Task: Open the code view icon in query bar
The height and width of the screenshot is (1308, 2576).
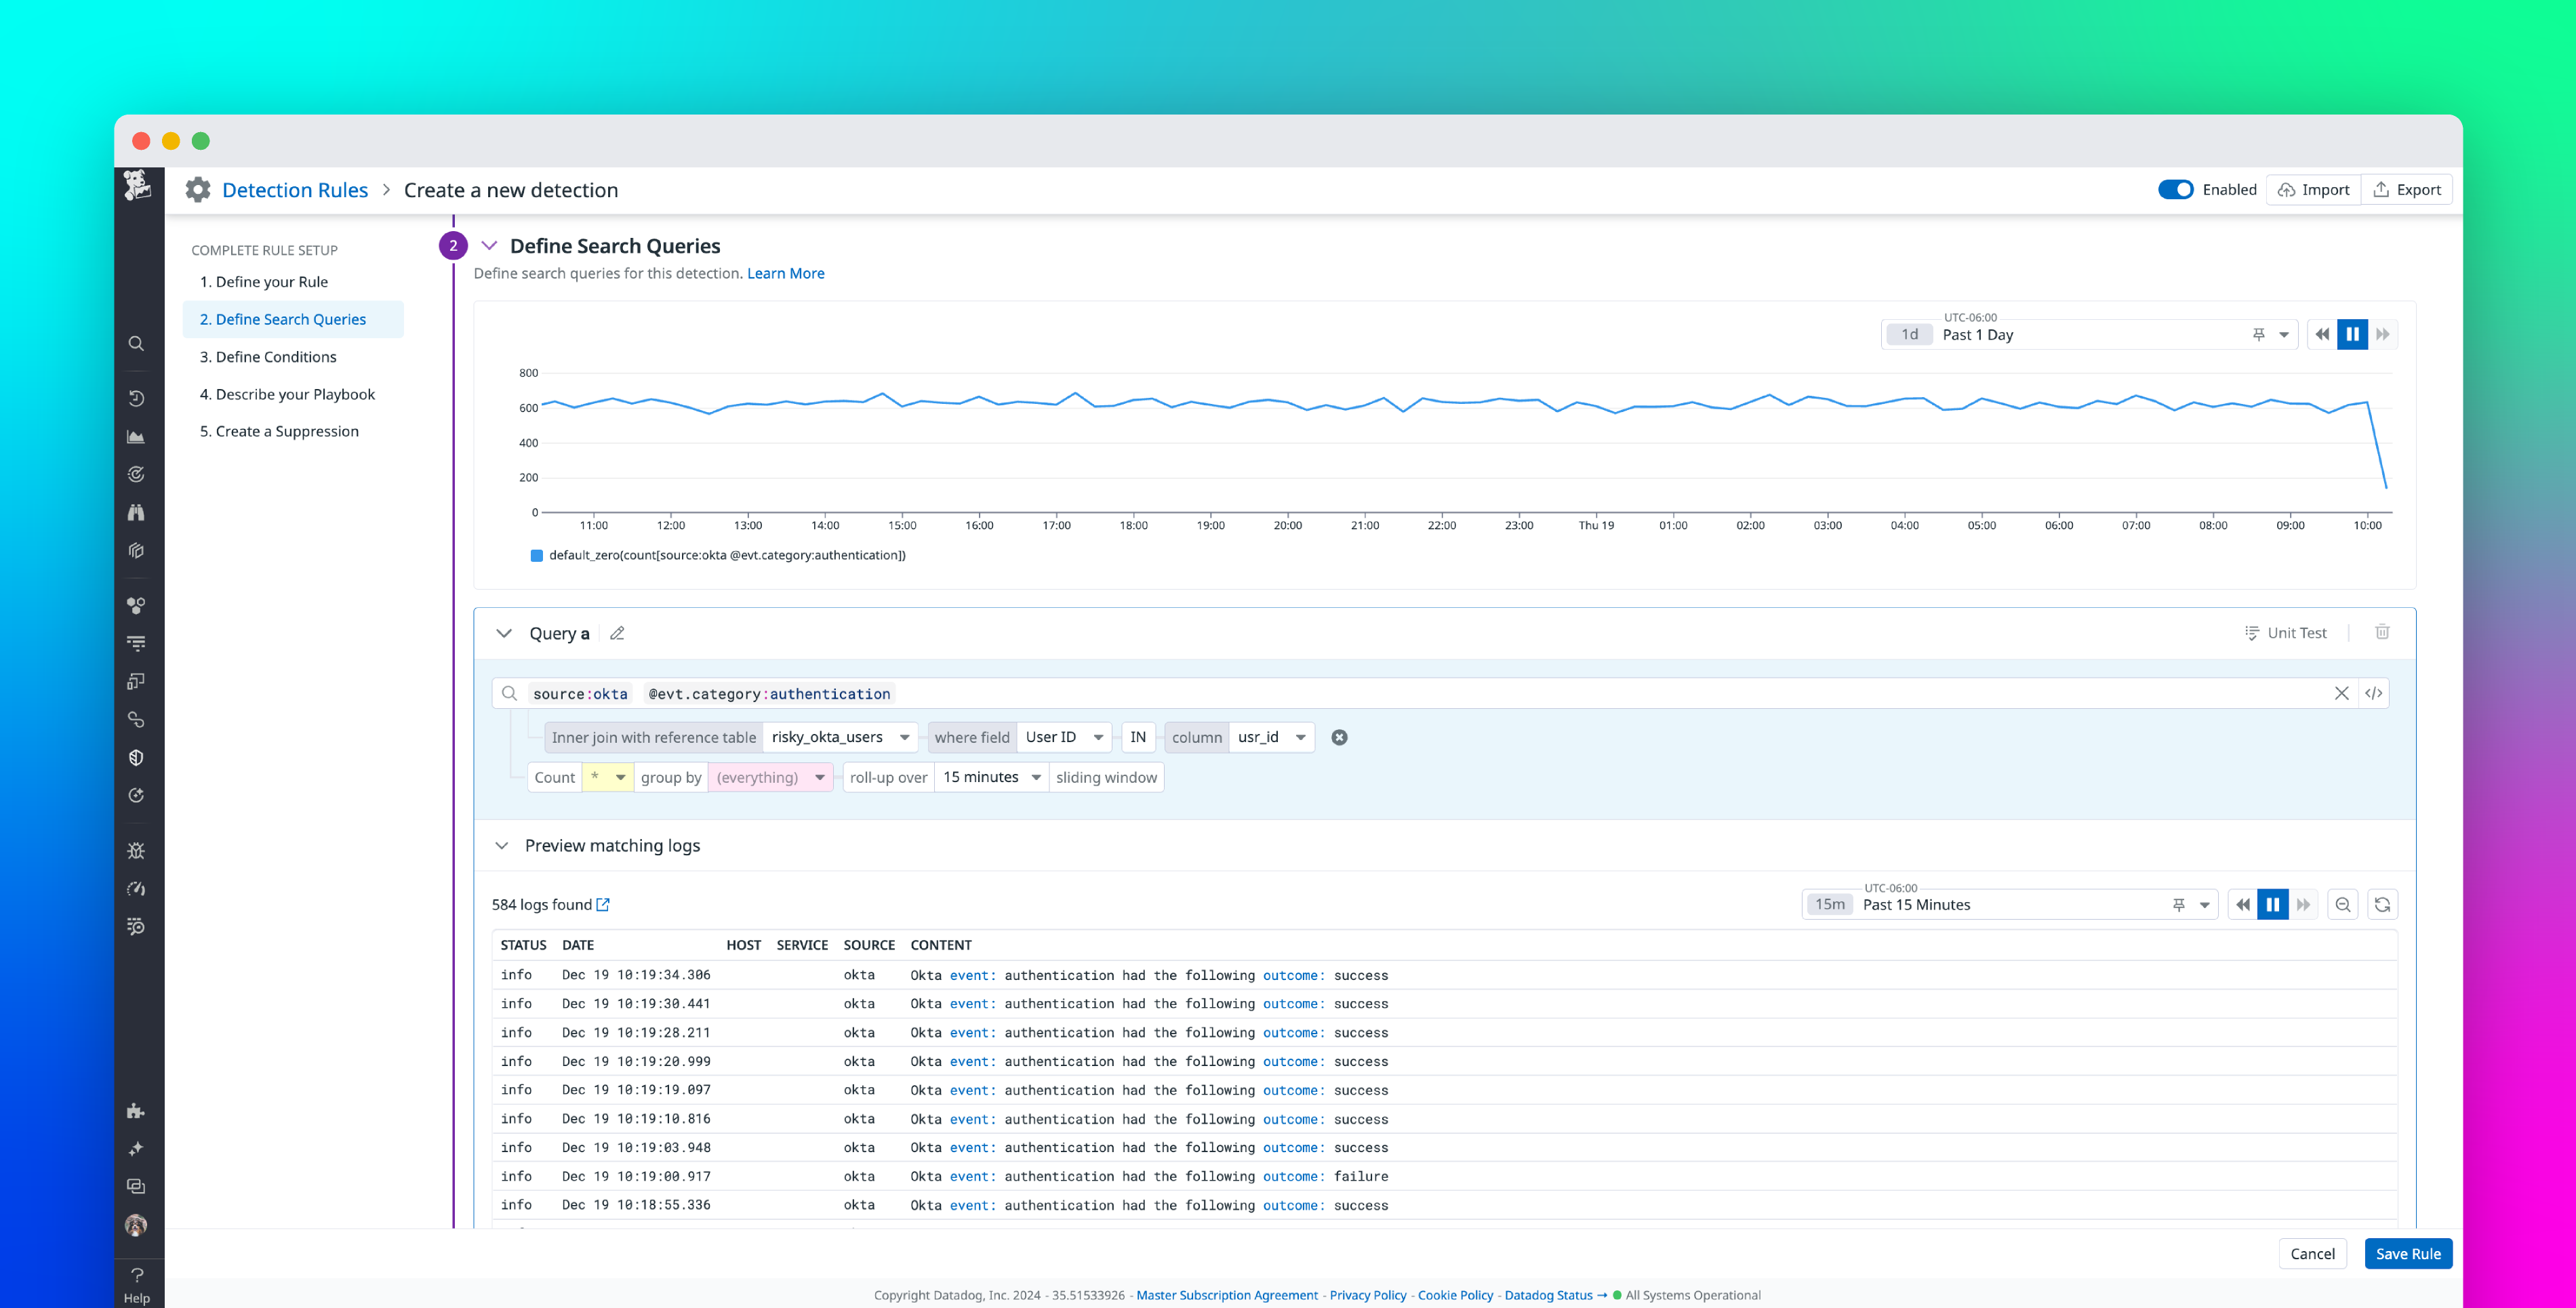Action: (2375, 693)
